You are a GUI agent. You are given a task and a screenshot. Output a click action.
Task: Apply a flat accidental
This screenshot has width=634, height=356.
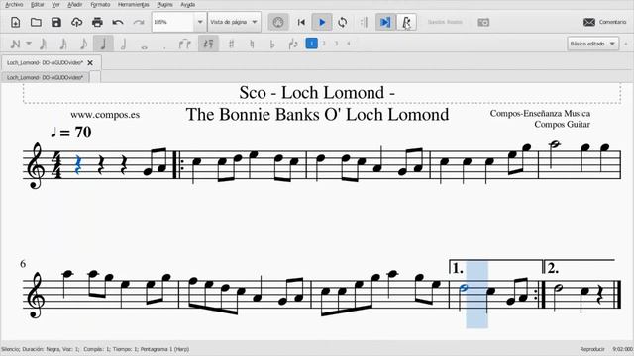click(x=272, y=44)
